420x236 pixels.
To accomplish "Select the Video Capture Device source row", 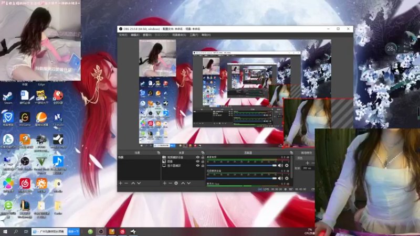I will pyautogui.click(x=183, y=157).
